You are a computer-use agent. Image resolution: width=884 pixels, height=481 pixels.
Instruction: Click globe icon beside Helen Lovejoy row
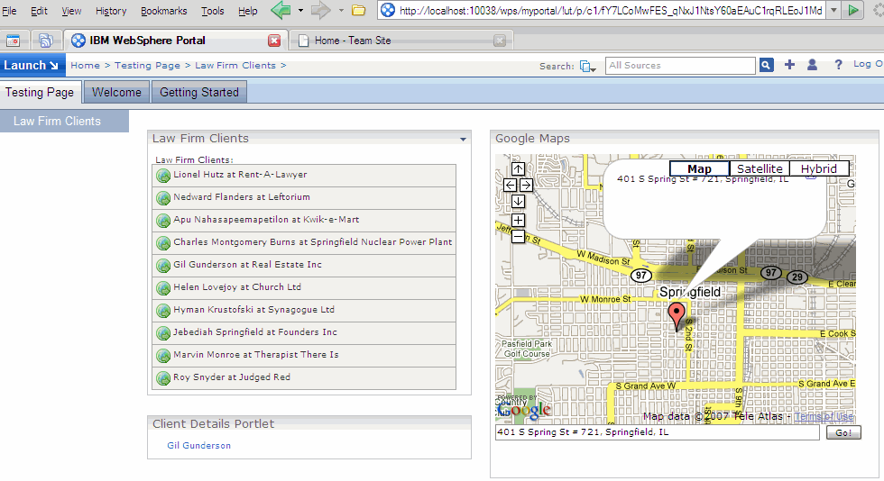coord(163,288)
